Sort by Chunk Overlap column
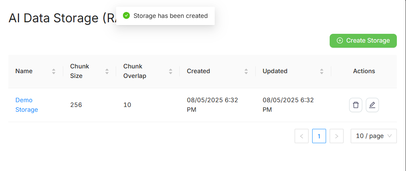This screenshot has width=406, height=171. (x=171, y=71)
